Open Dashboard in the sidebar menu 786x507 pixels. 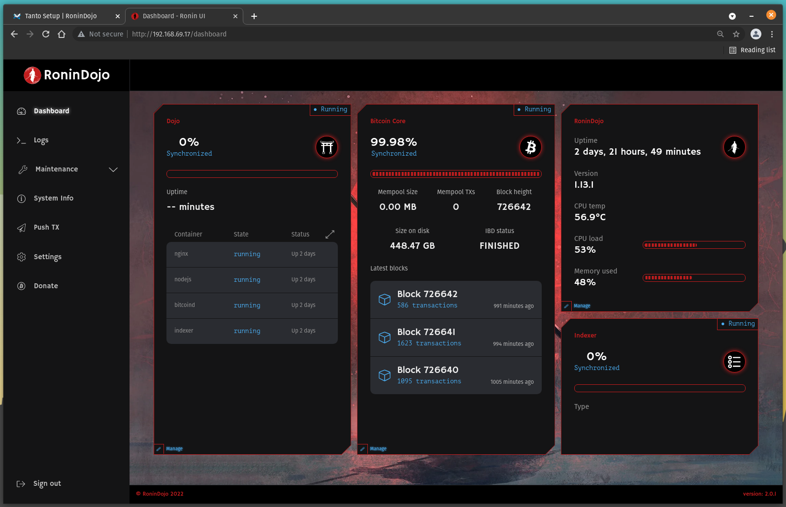52,111
